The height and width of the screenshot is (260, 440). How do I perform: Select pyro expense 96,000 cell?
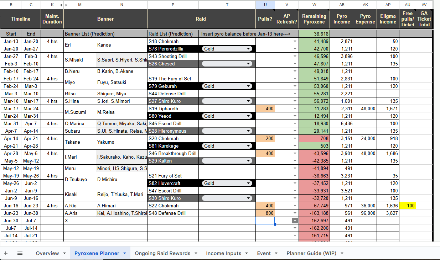coord(366,213)
